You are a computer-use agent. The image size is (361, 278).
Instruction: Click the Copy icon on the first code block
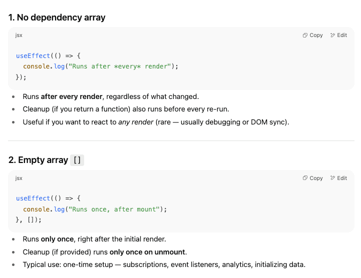[305, 35]
